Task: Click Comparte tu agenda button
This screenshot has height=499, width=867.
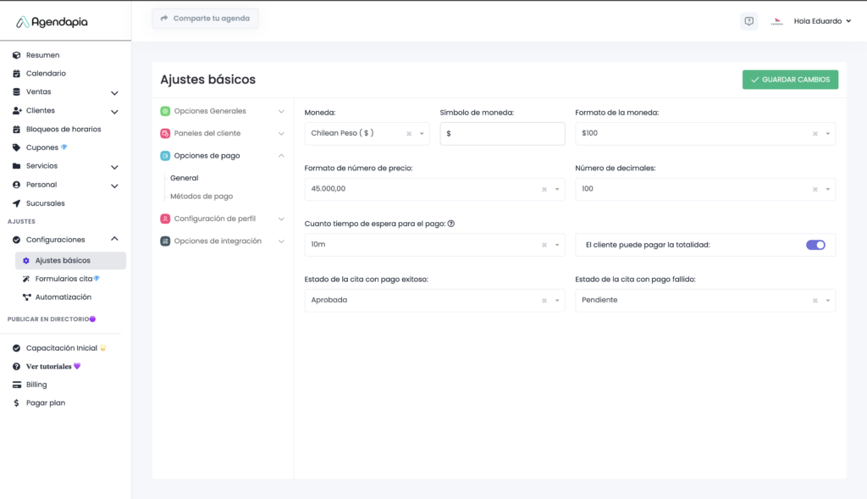Action: (205, 18)
